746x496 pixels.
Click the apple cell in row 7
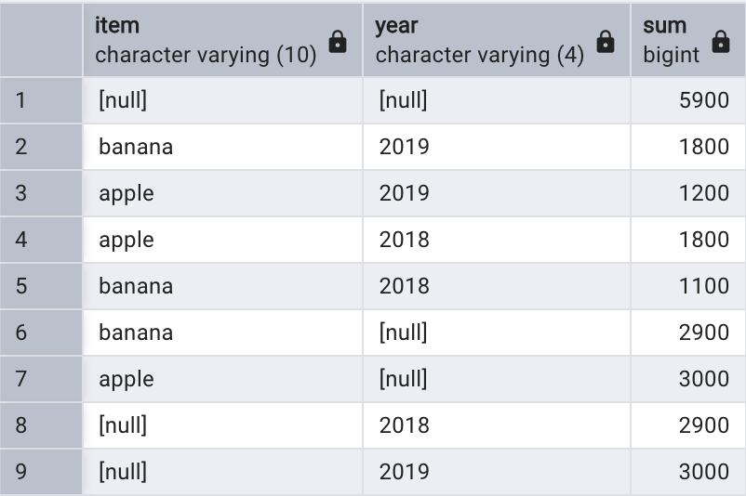click(x=222, y=379)
